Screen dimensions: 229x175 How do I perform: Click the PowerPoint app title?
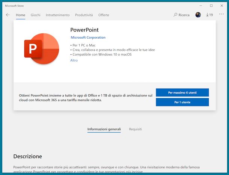pos(84,30)
